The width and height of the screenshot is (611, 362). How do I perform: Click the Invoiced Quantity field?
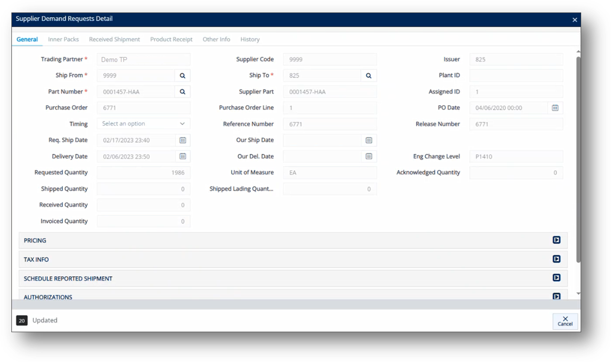pyautogui.click(x=143, y=221)
